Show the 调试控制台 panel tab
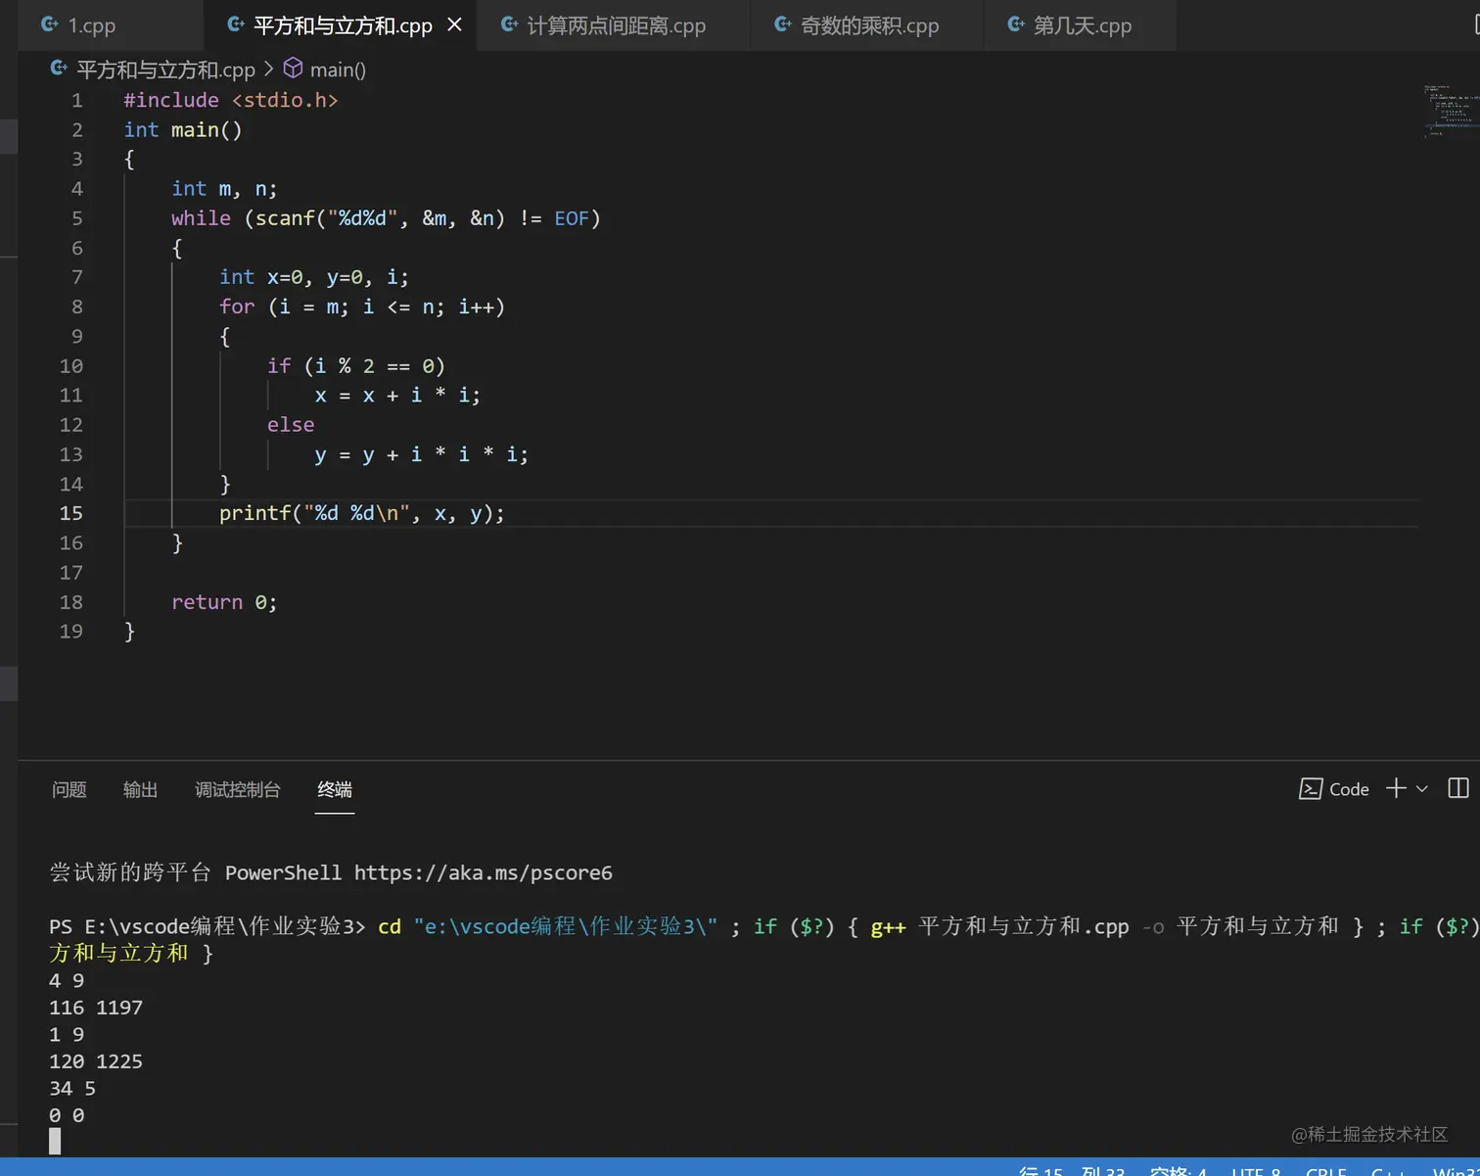Viewport: 1480px width, 1176px height. [x=238, y=789]
